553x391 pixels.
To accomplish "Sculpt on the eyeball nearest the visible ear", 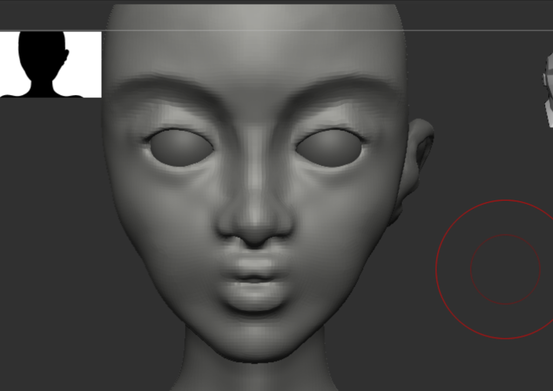I will (x=329, y=147).
